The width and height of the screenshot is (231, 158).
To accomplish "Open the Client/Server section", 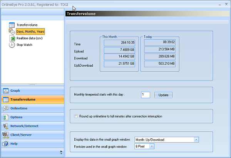I will [33, 135].
